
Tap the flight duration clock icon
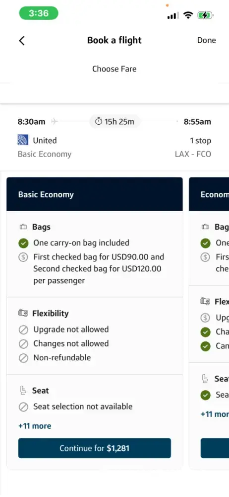99,121
